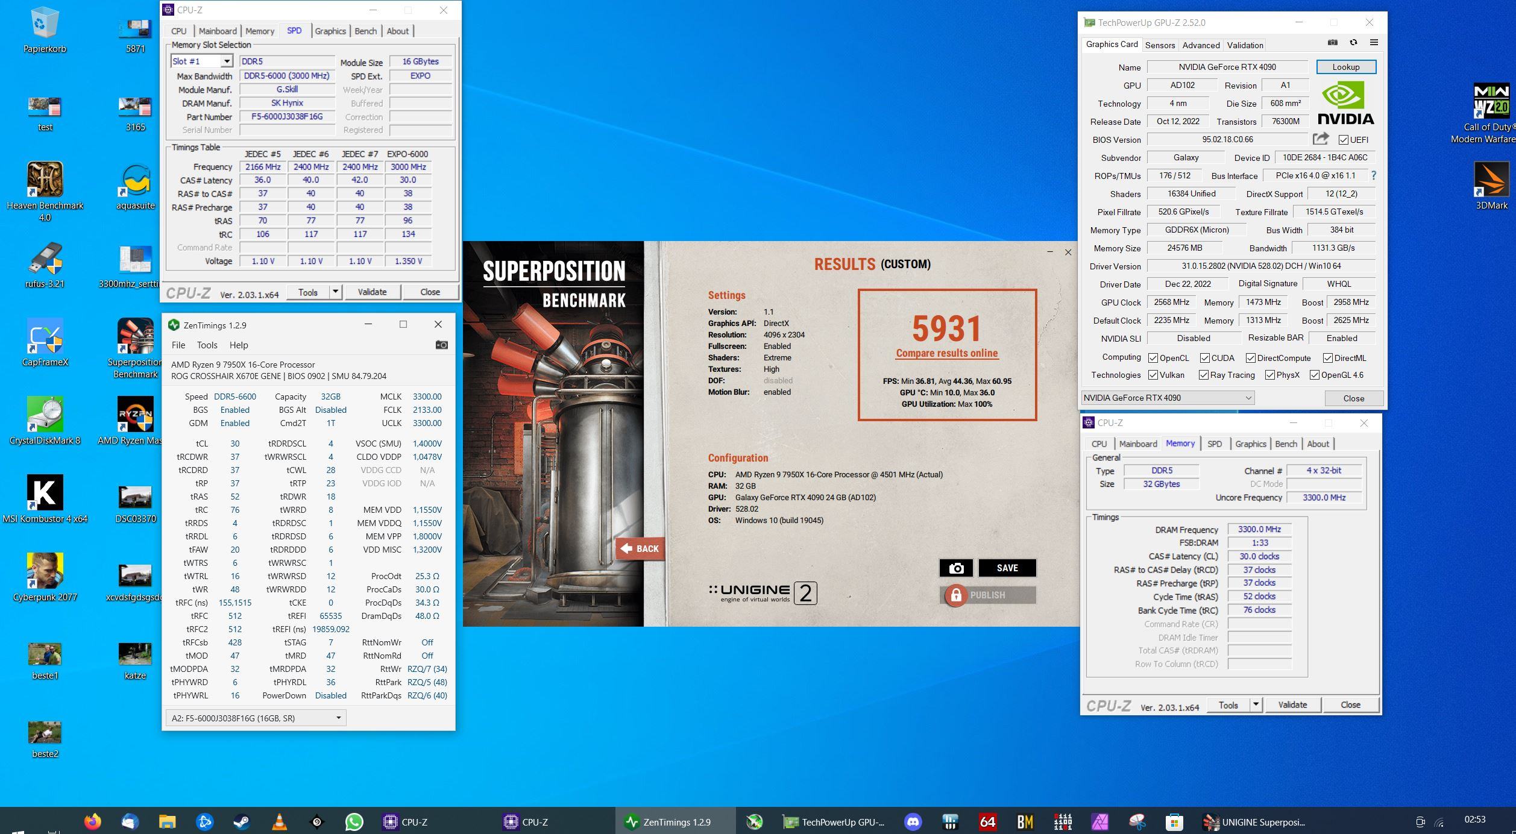The height and width of the screenshot is (834, 1516).
Task: Click the Lookup button in GPU-Z
Action: pos(1345,67)
